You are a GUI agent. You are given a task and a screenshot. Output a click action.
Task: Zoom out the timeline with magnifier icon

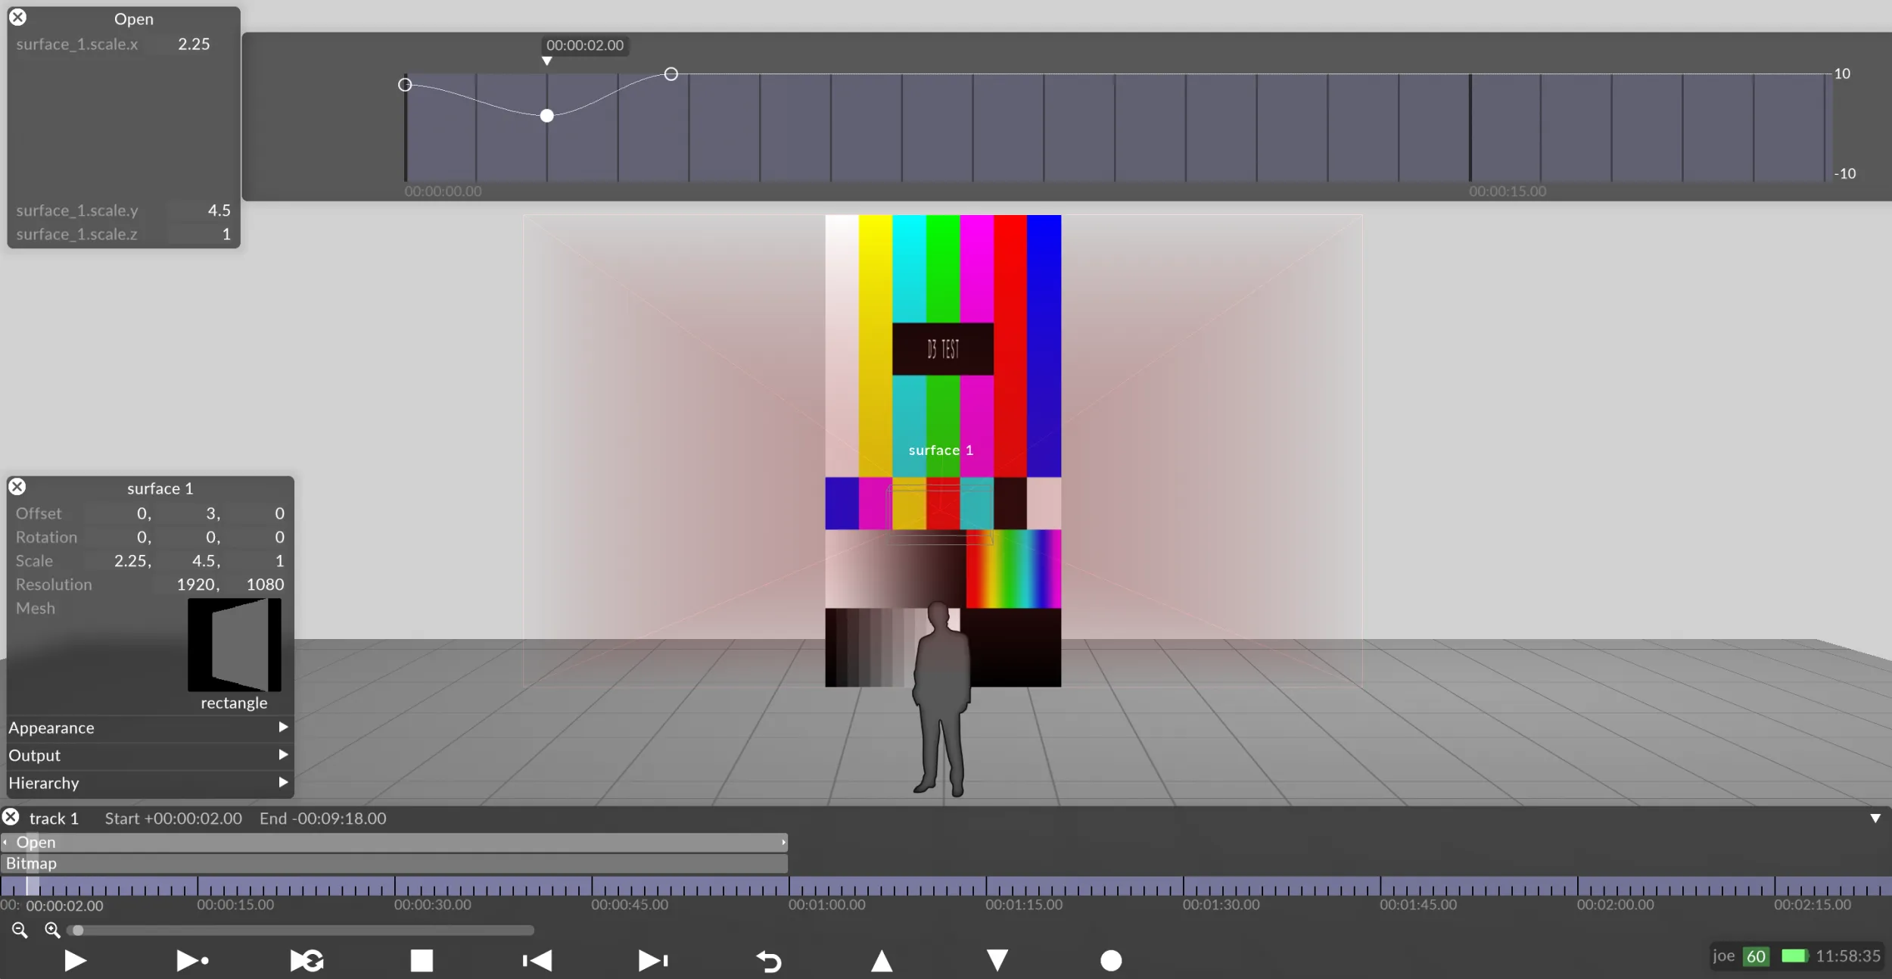coord(20,931)
